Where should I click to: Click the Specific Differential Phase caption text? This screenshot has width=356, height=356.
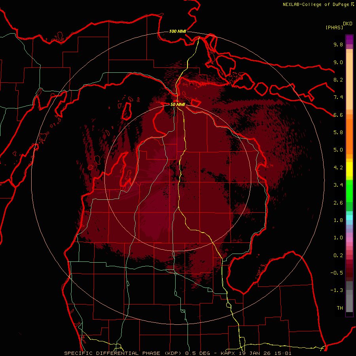coord(178,353)
